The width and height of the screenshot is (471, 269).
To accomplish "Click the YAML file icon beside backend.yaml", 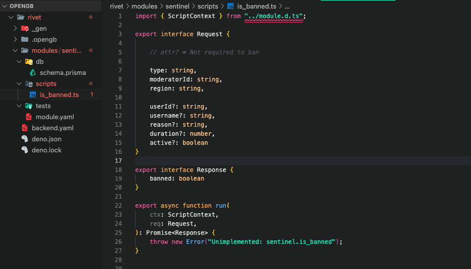I will [25, 128].
